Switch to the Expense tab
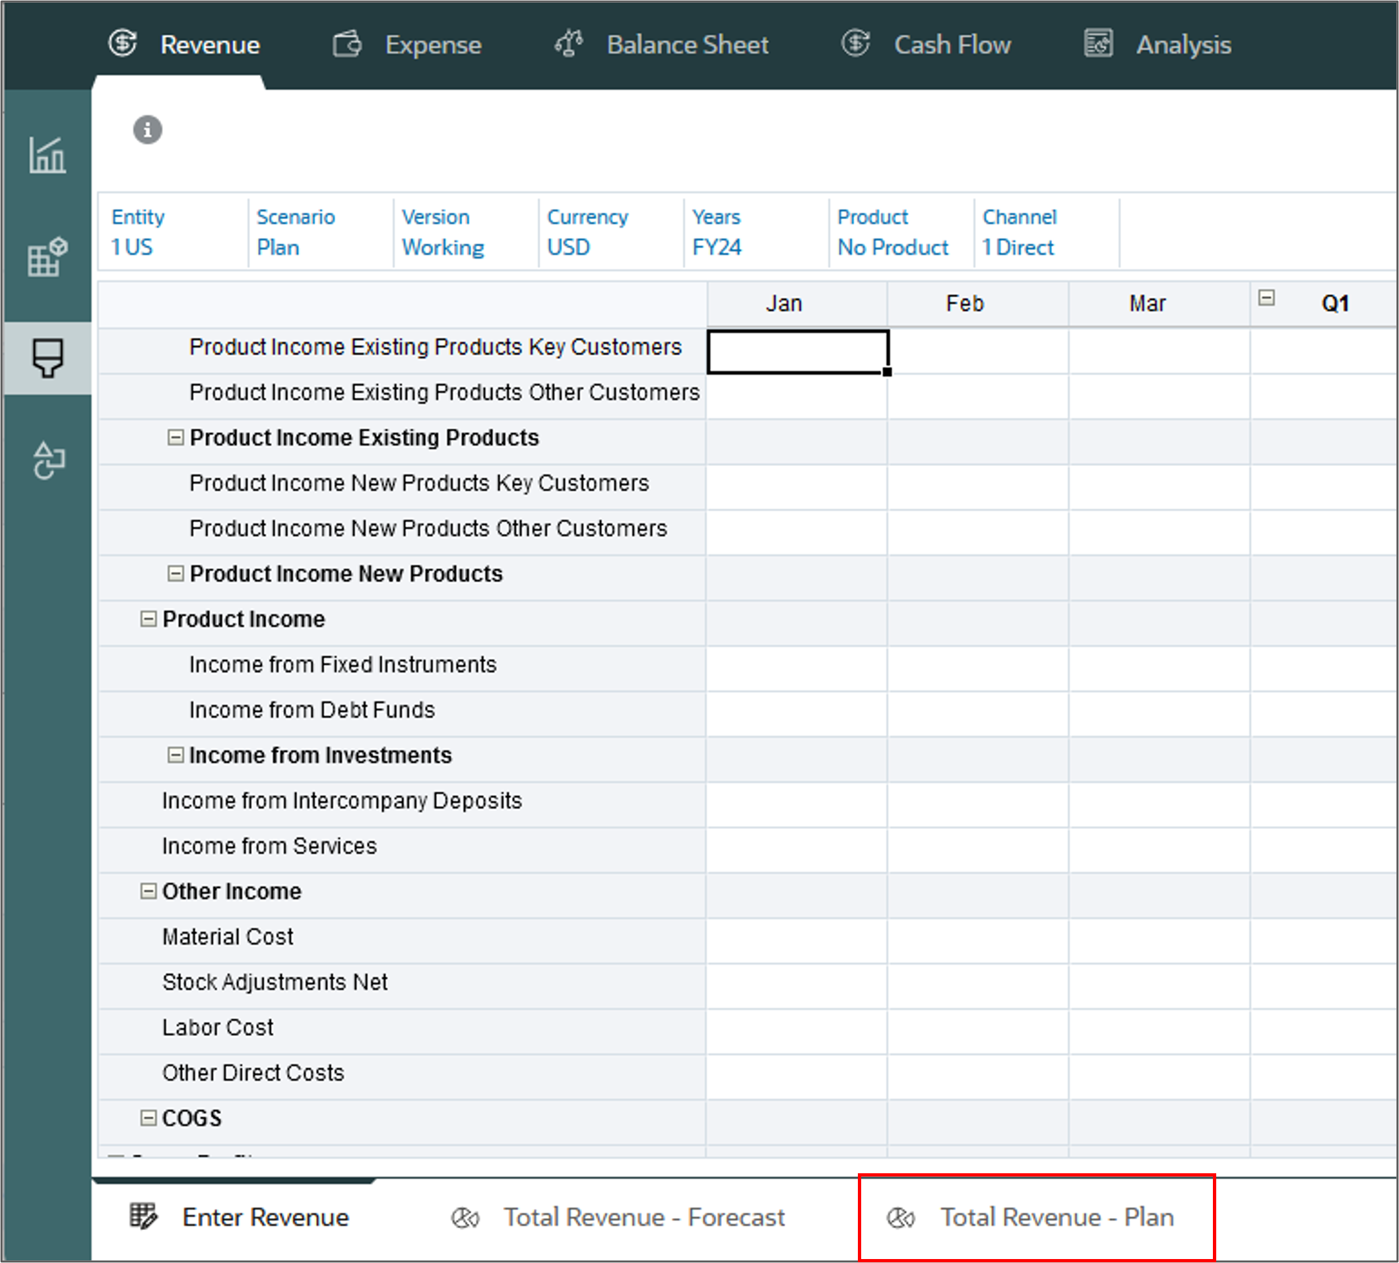Viewport: 1399px width, 1263px height. (x=432, y=45)
